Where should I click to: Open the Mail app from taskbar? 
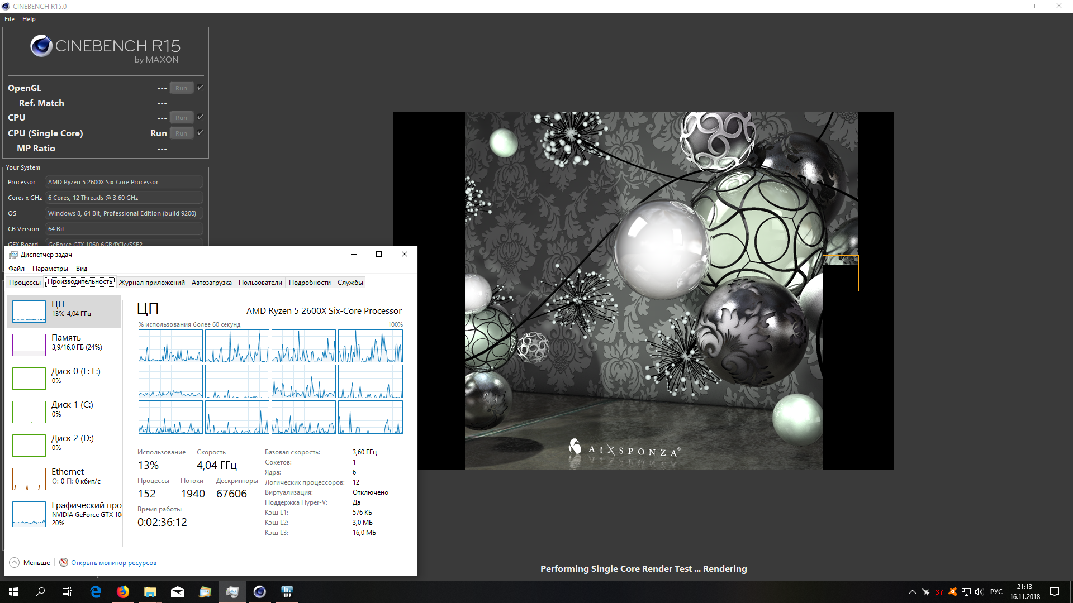click(x=178, y=592)
